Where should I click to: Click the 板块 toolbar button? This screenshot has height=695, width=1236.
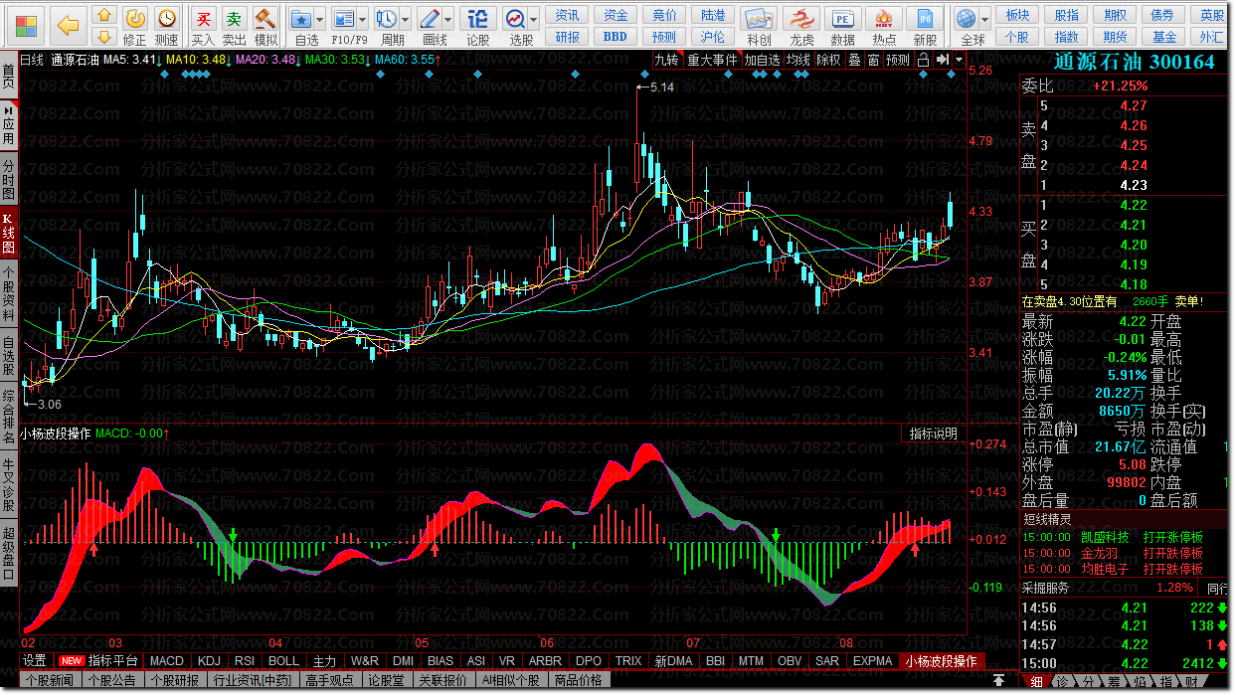click(1017, 15)
